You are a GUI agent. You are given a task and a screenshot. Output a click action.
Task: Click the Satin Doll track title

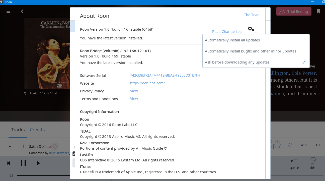coord(37,147)
